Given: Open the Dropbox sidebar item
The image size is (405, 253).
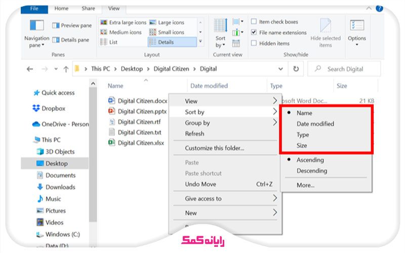Looking at the screenshot, I should pyautogui.click(x=53, y=108).
